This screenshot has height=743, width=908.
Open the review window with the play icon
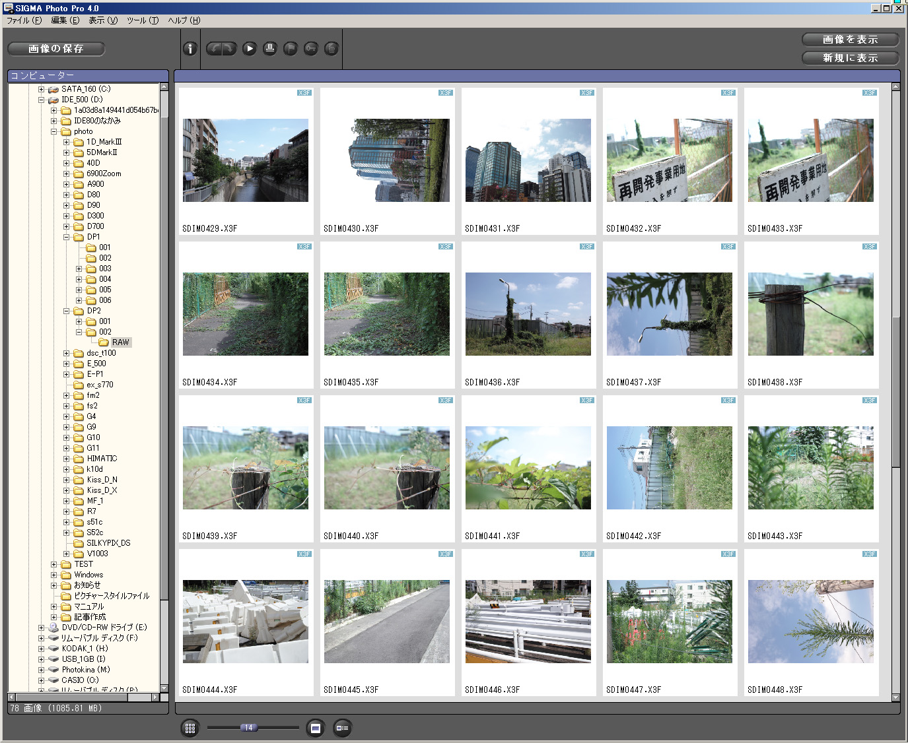pos(249,48)
